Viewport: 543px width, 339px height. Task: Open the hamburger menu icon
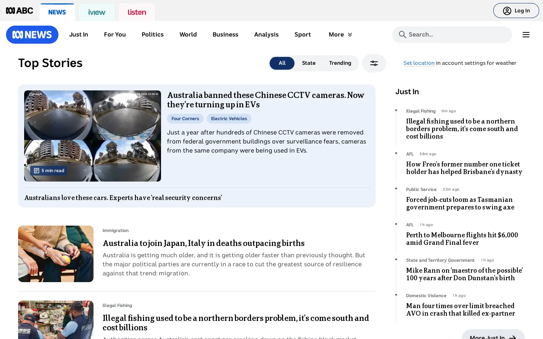pos(526,35)
